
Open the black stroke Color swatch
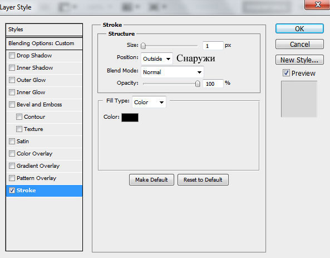pyautogui.click(x=130, y=118)
